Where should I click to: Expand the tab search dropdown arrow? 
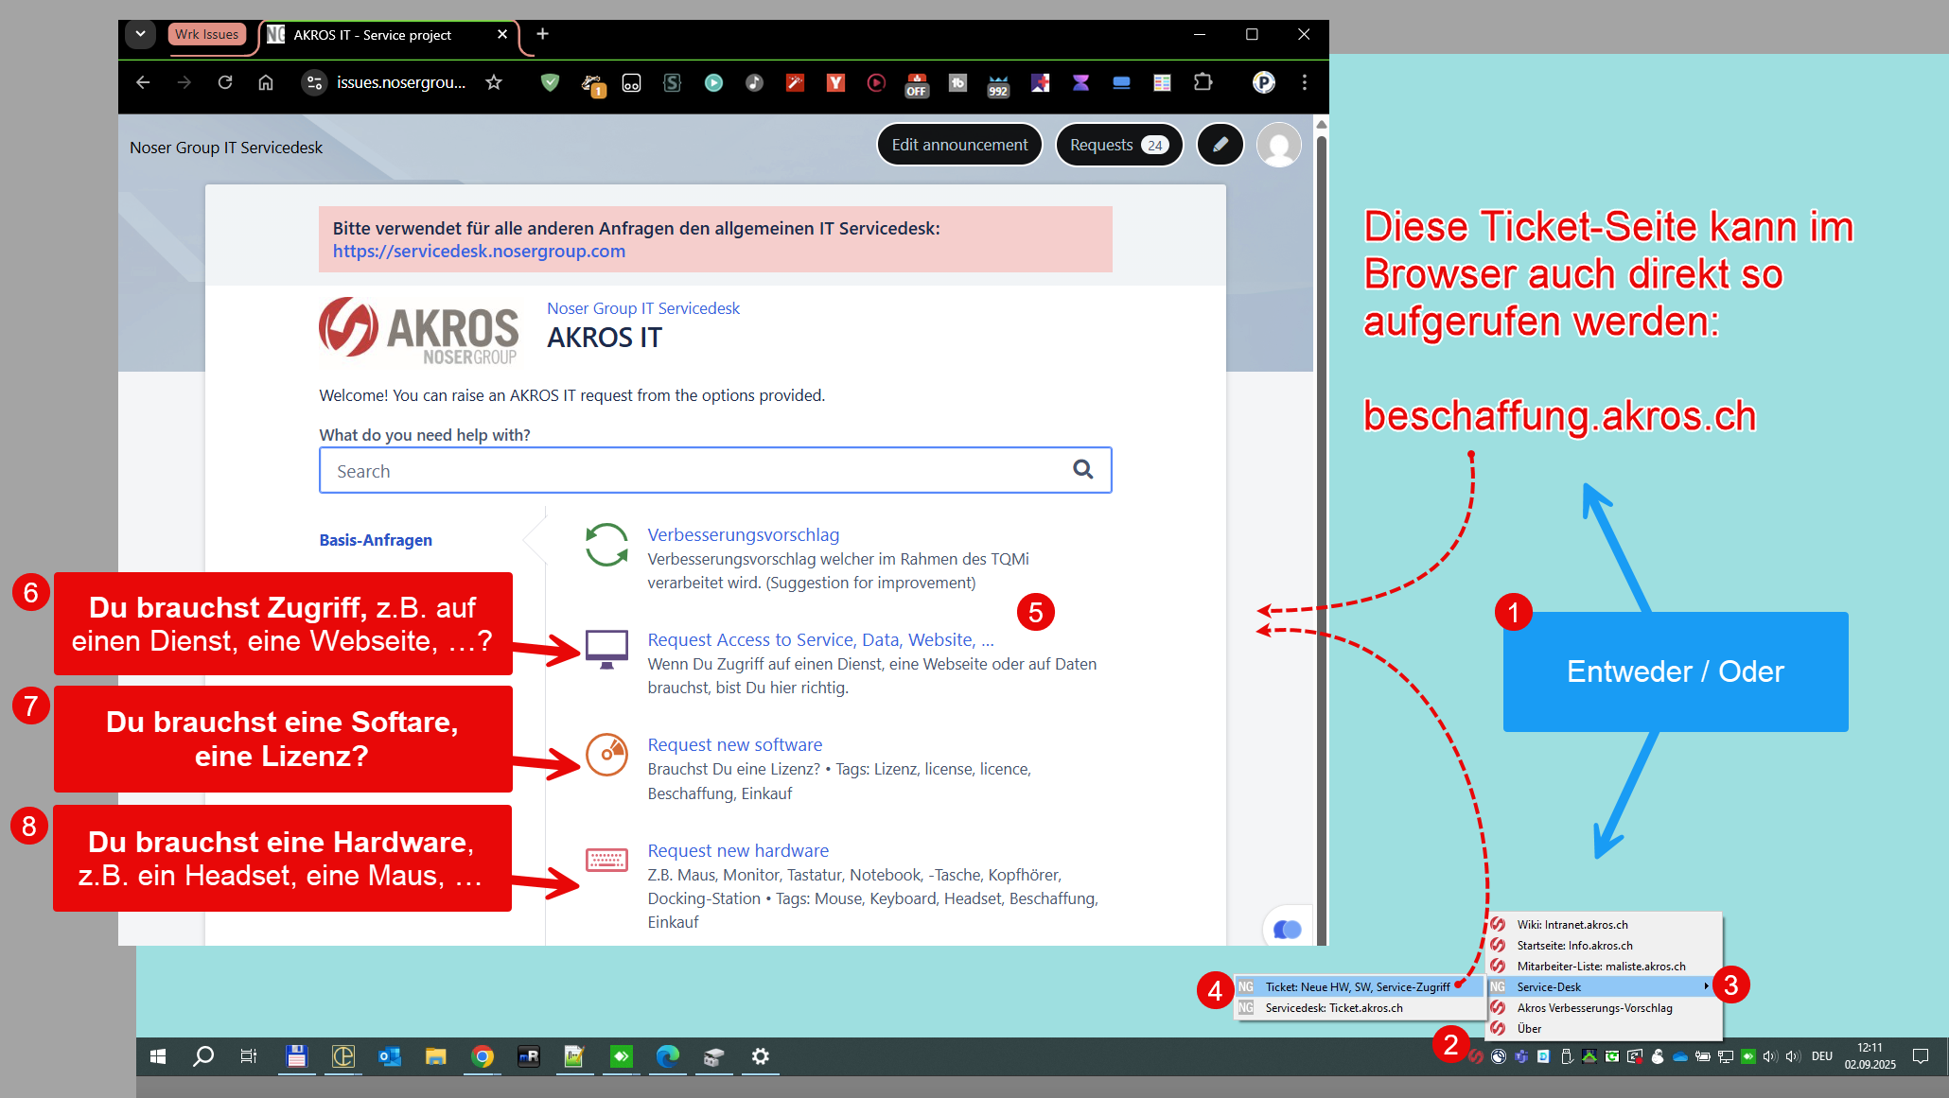[x=140, y=34]
